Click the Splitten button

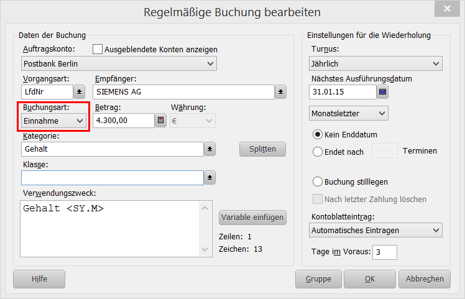262,149
